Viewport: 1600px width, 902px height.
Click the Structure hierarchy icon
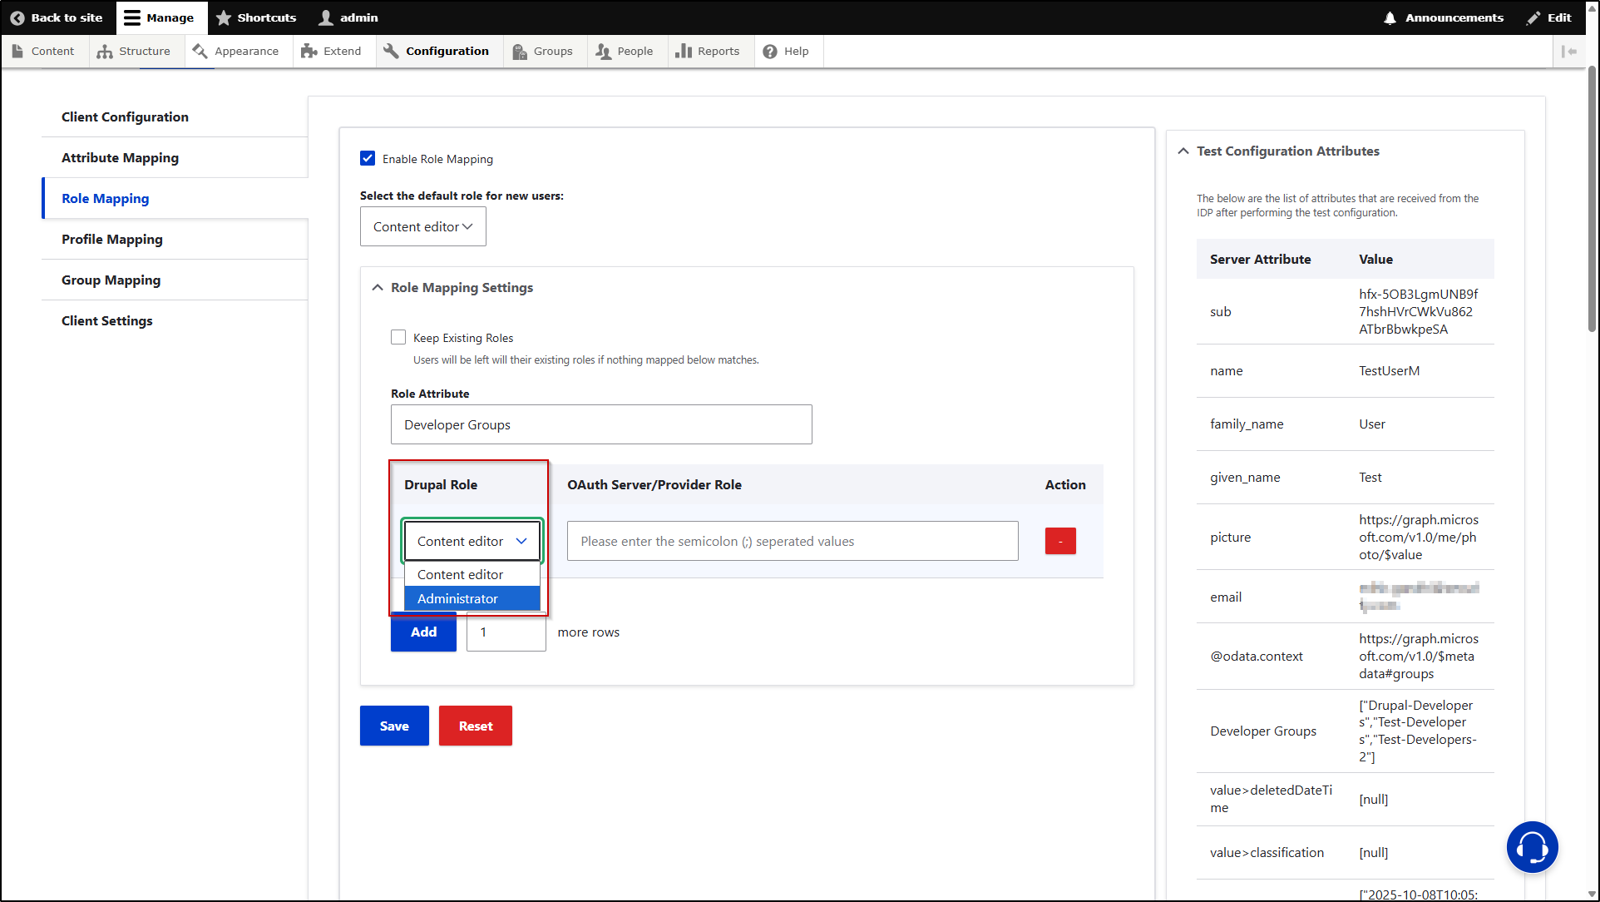(x=105, y=51)
